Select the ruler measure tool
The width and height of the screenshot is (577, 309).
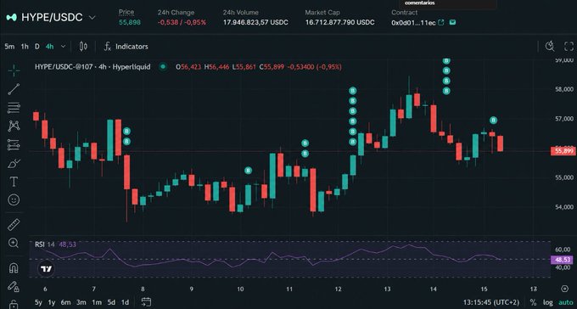(x=14, y=224)
